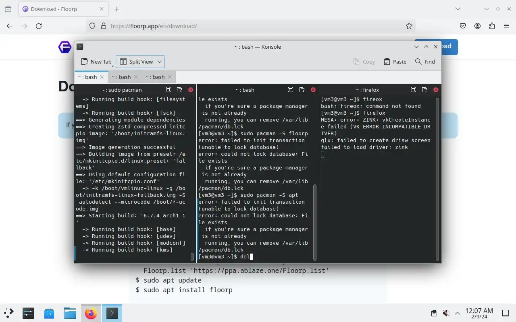Click the browser recent tabs sidebar icon
This screenshot has height=322, width=516.
tap(8, 9)
